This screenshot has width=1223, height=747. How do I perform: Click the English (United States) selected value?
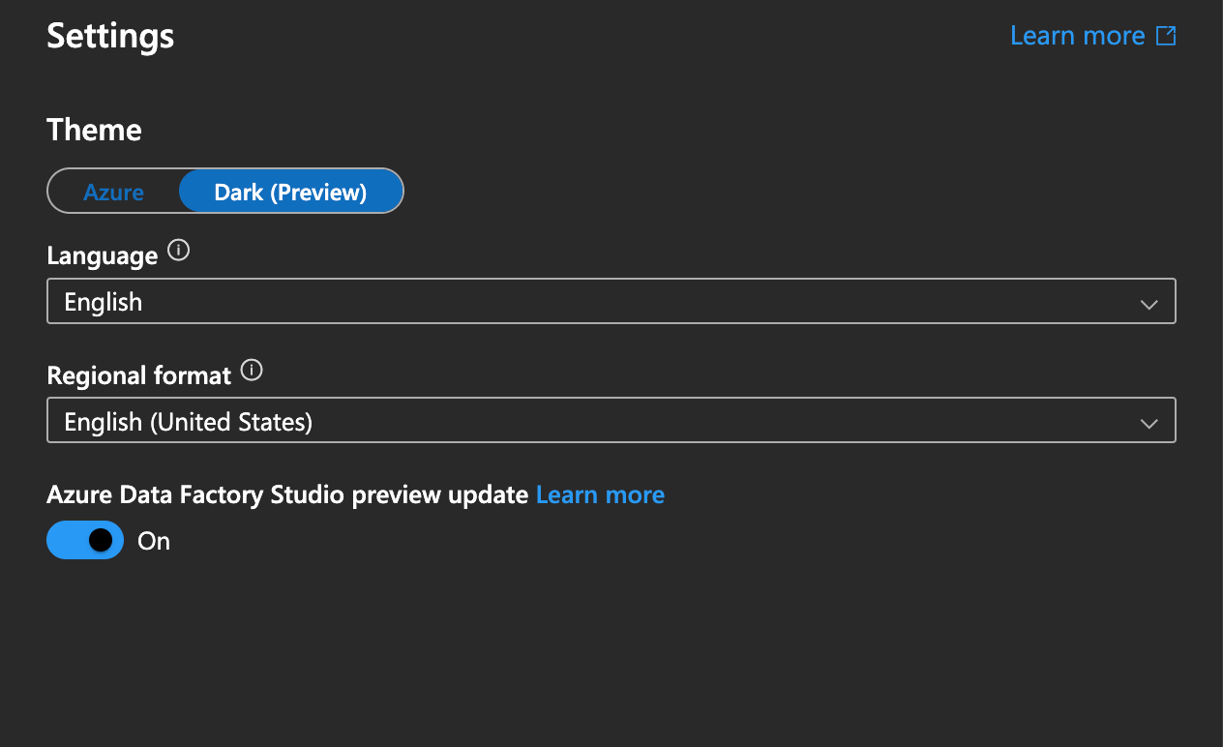pyautogui.click(x=189, y=422)
